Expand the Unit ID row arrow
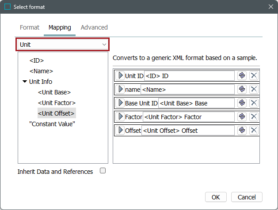Screen dimensions: 278x210 [x=120, y=75]
